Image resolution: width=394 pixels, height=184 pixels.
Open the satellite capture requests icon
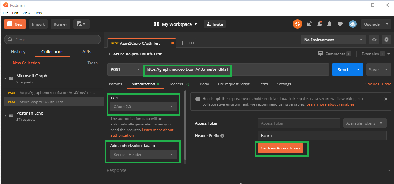click(x=309, y=24)
